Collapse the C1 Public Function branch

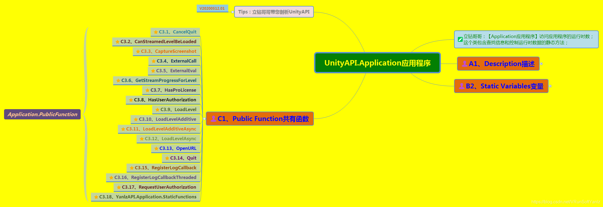coord(204,119)
